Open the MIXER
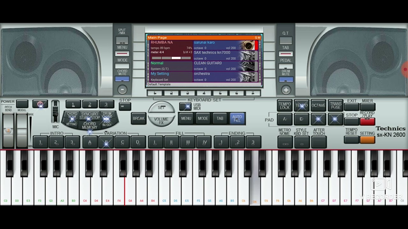This screenshot has height=229, width=408. pyautogui.click(x=367, y=107)
